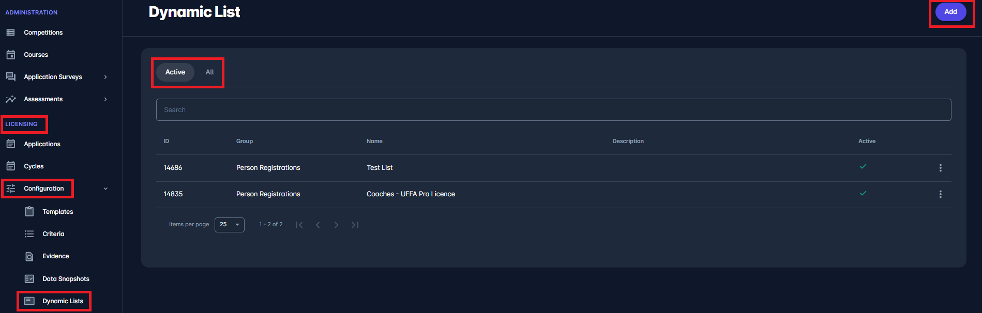Click the Competitions sidebar icon
This screenshot has height=313, width=982.
[x=10, y=33]
